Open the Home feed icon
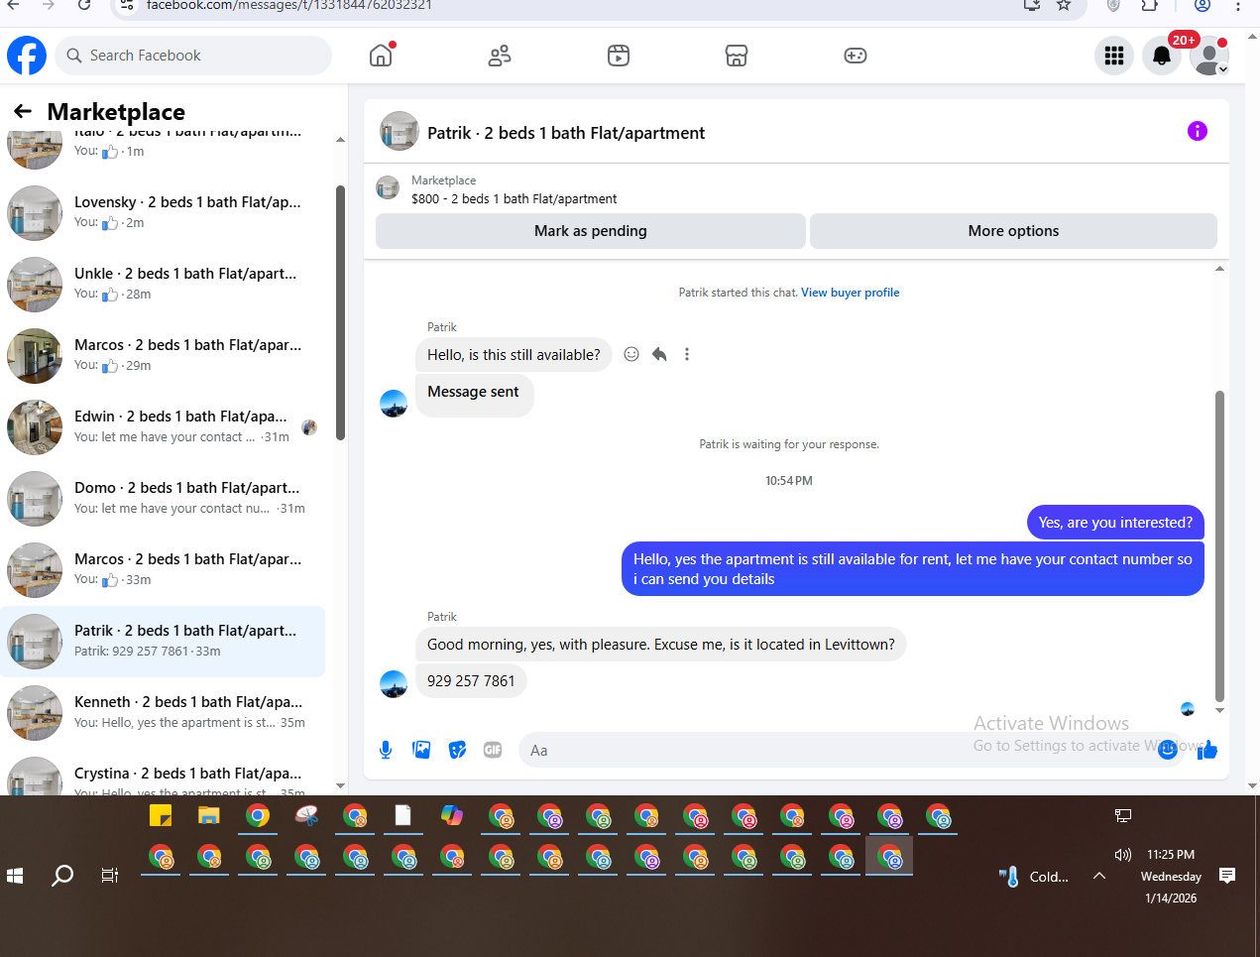Image resolution: width=1260 pixels, height=957 pixels. point(381,56)
